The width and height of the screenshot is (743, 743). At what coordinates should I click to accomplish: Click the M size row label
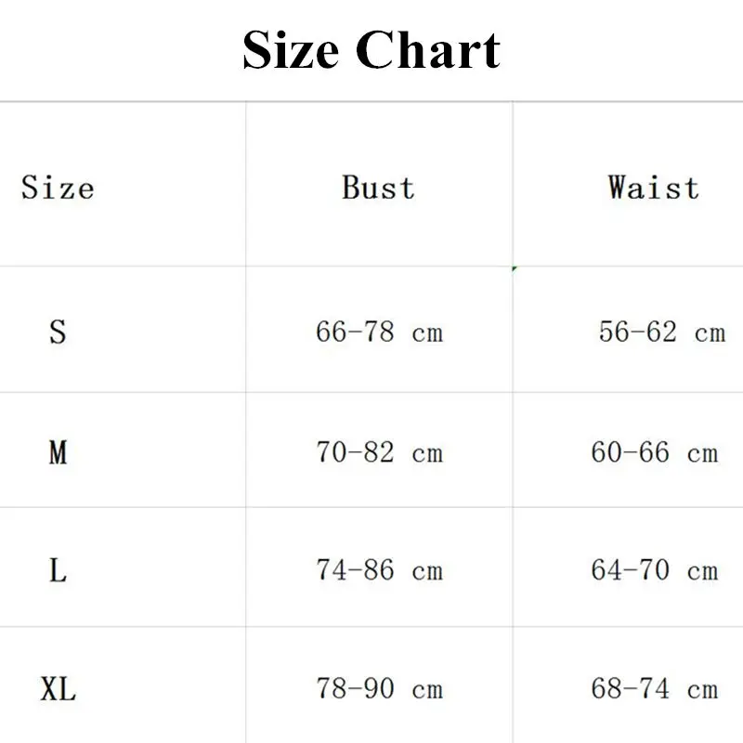58,452
